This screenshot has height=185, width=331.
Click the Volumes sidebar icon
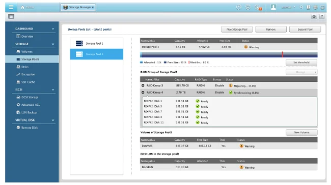[x=18, y=51]
